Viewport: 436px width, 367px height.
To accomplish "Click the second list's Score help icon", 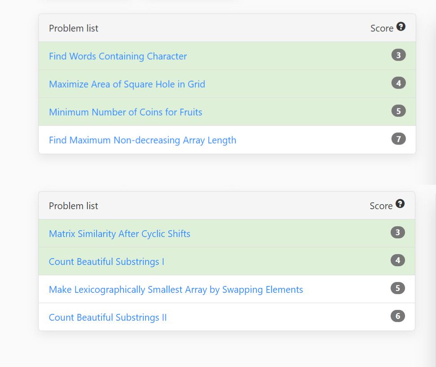I will [400, 204].
